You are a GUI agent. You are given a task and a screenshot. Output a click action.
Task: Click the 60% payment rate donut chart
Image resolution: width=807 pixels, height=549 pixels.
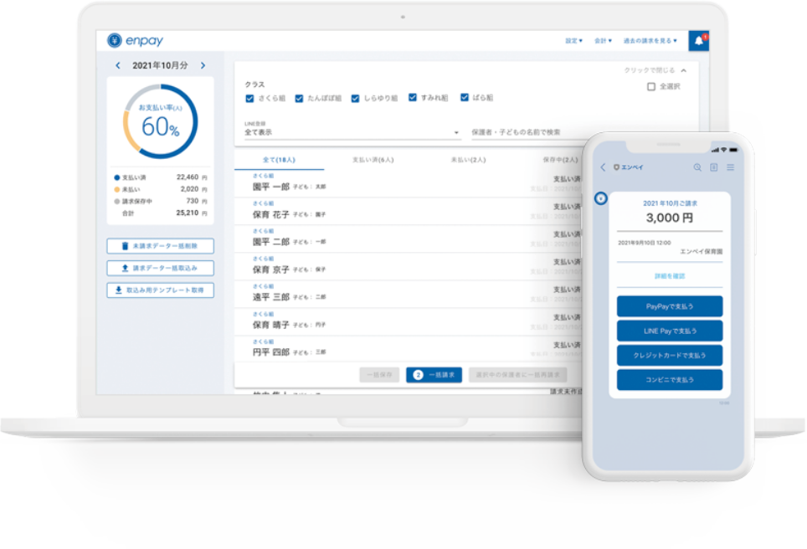click(x=160, y=122)
